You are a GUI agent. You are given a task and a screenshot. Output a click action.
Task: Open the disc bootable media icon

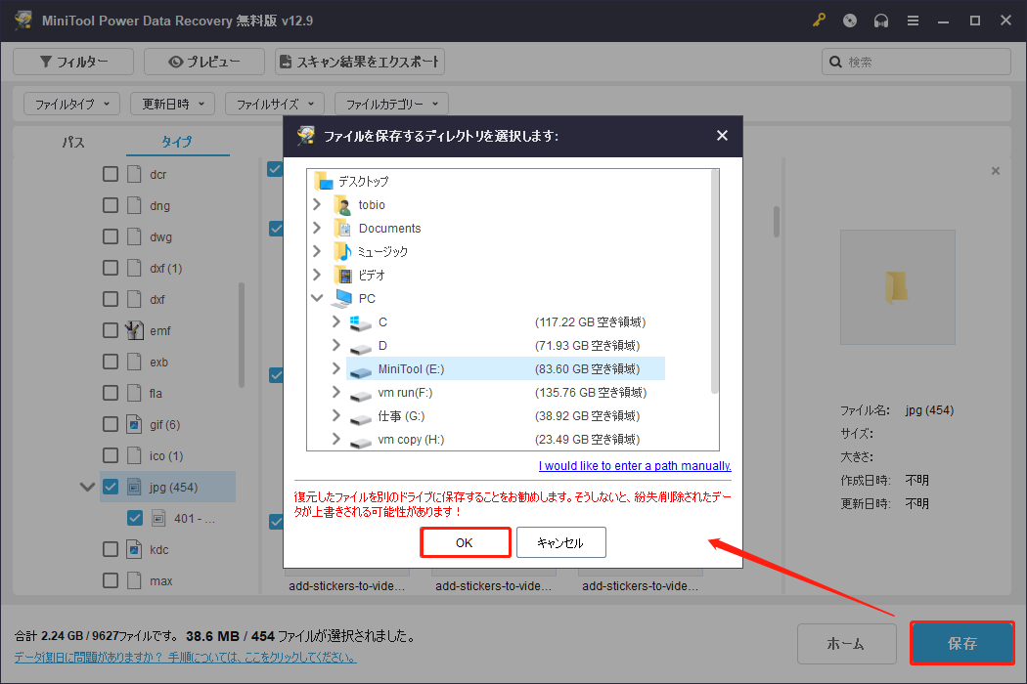click(850, 21)
